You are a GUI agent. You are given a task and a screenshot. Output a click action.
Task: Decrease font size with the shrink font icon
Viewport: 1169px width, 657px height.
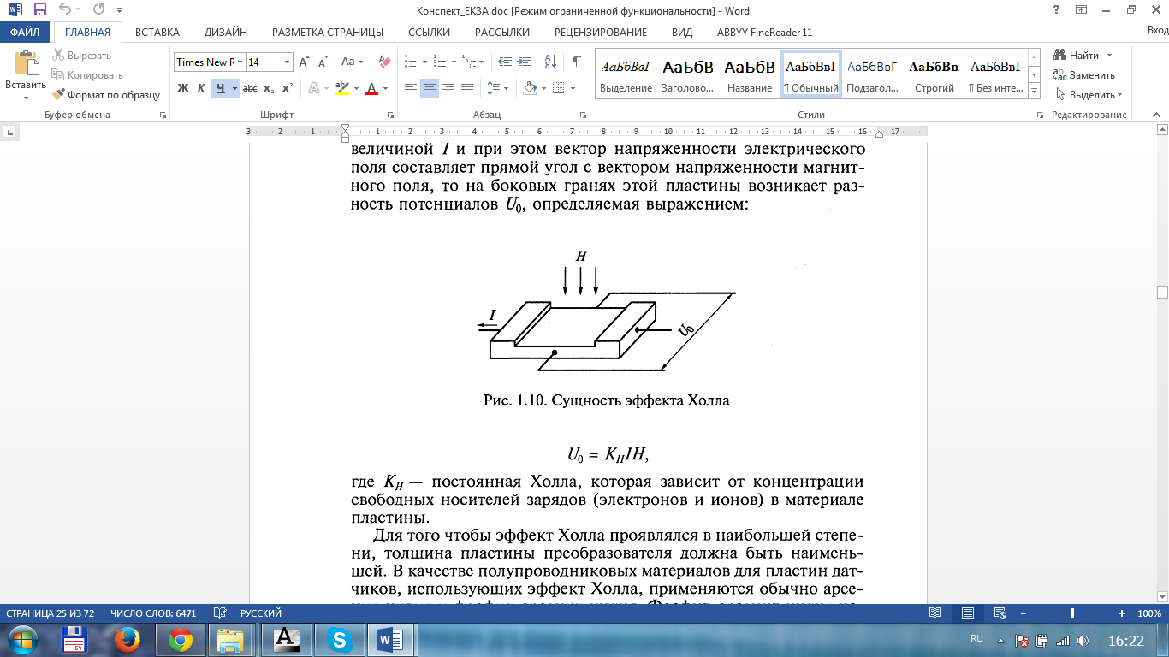coord(323,62)
